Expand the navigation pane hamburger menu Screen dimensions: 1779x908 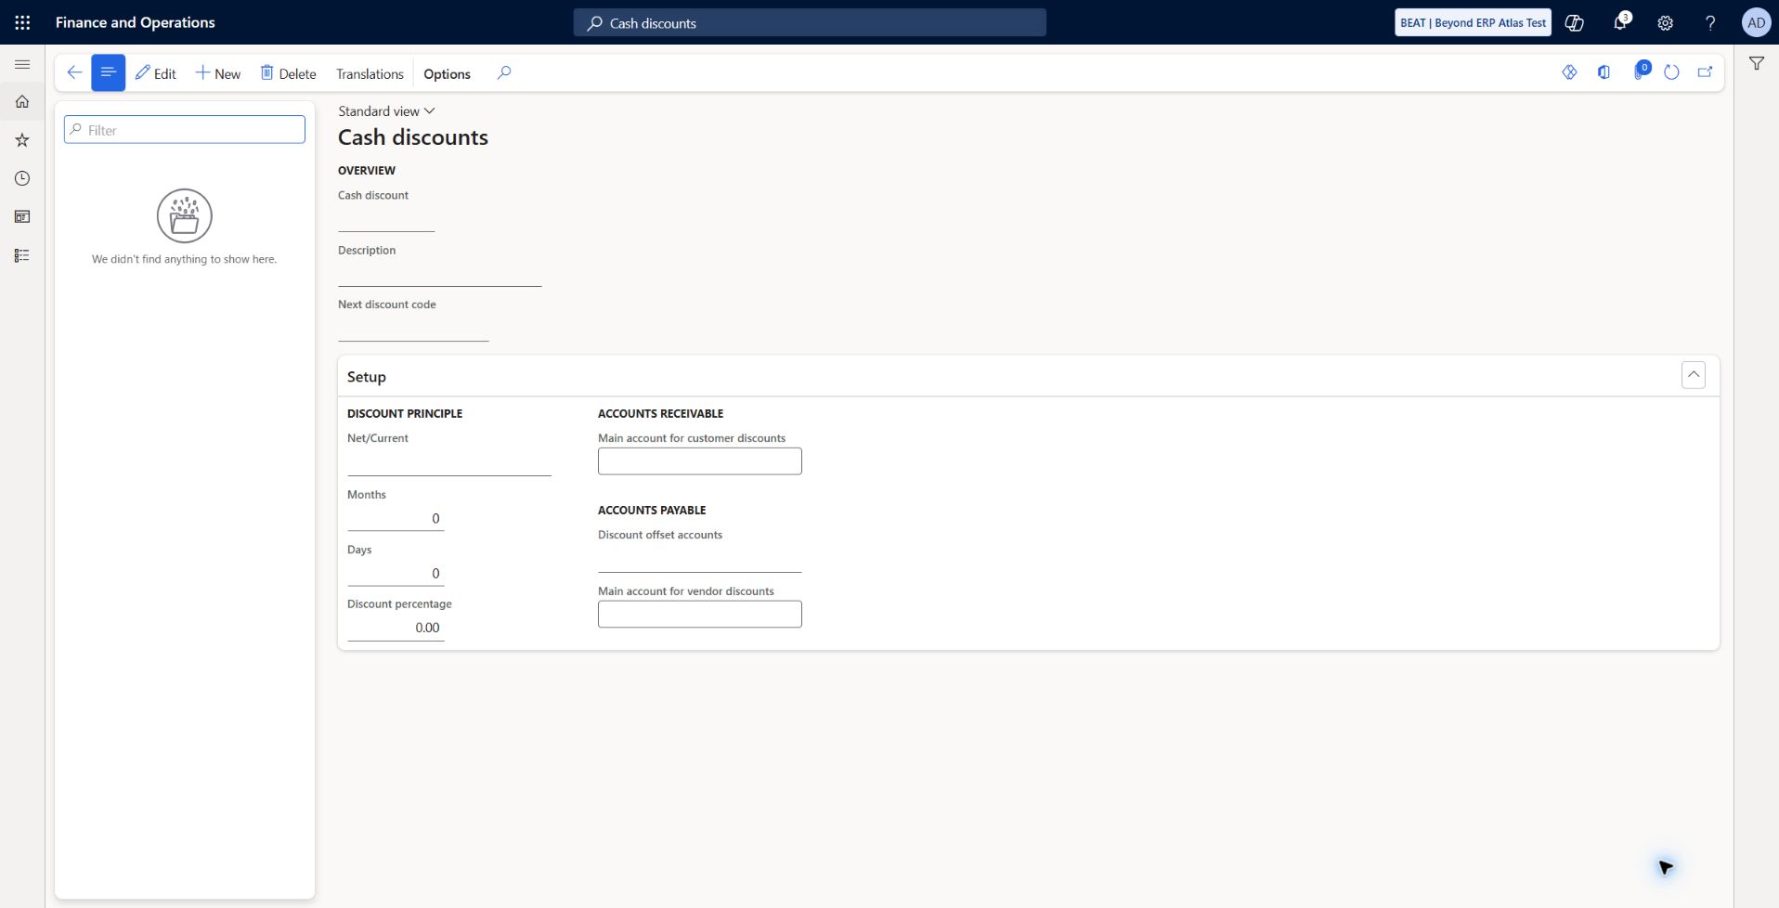[x=22, y=64]
